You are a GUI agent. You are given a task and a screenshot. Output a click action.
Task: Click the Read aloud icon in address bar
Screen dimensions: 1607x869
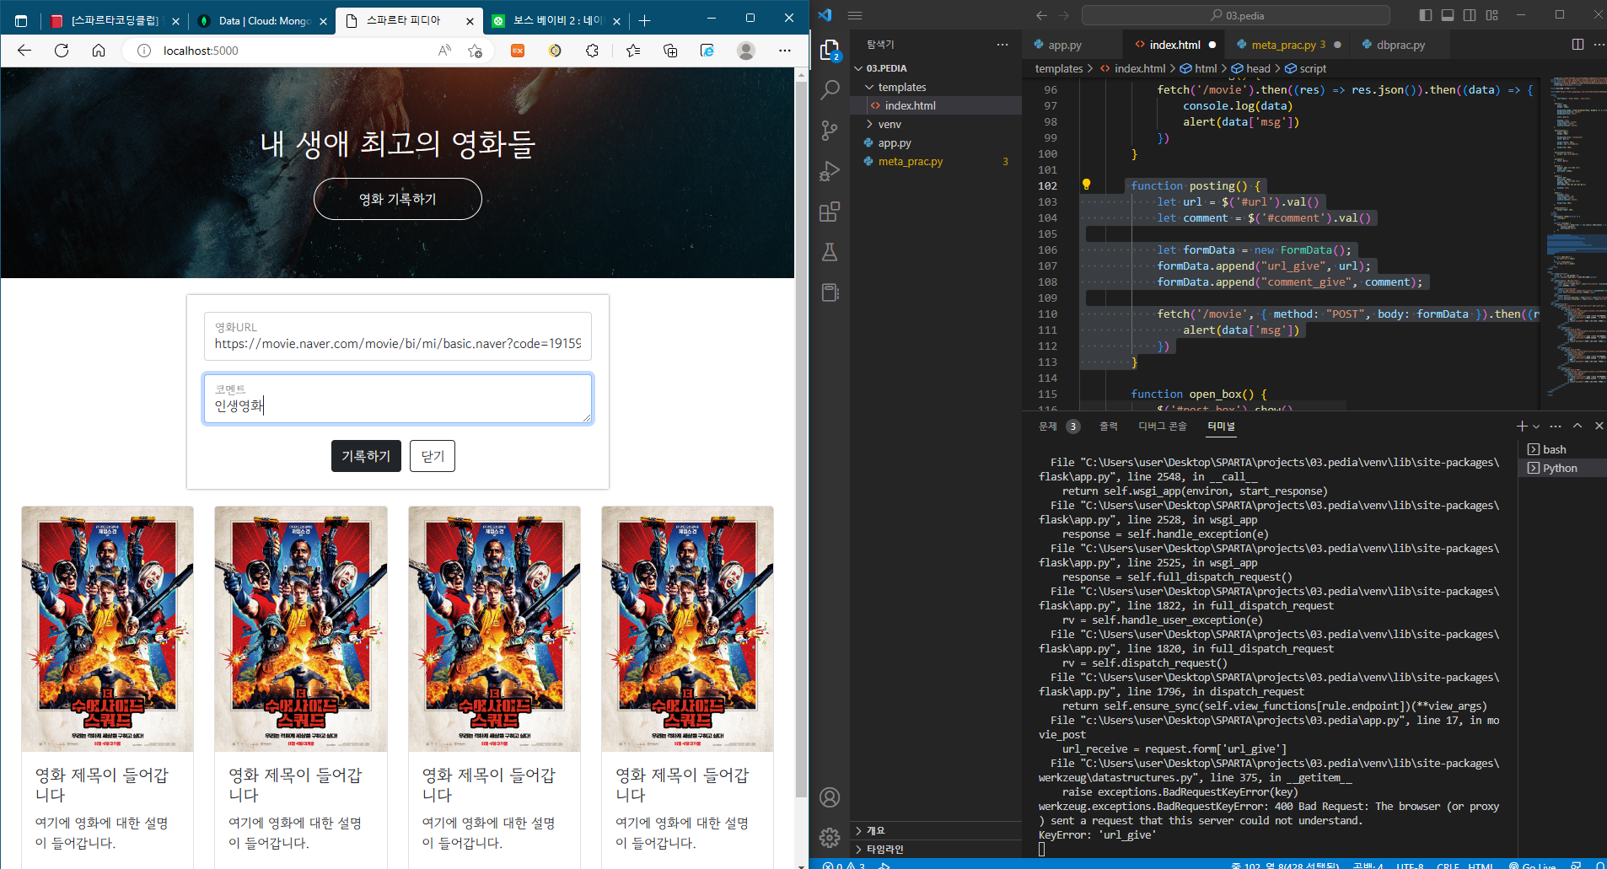pos(444,51)
